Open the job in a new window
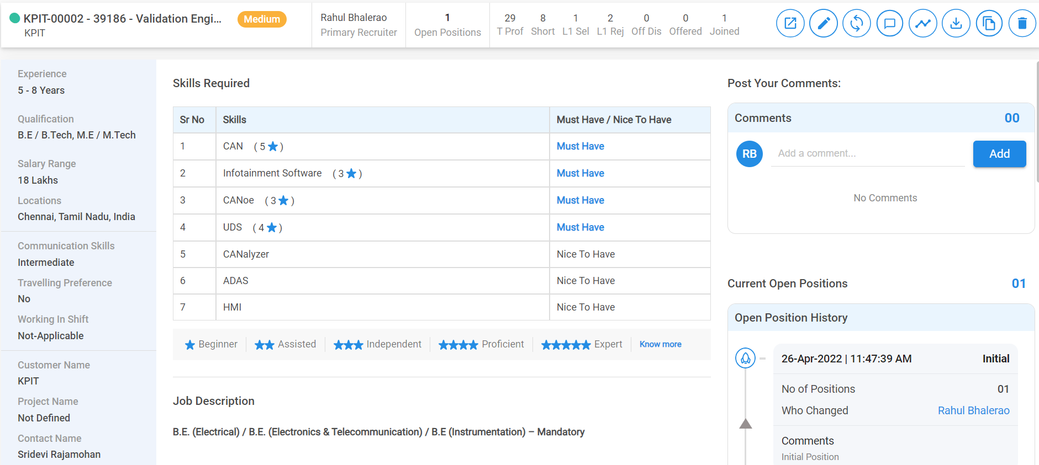 pyautogui.click(x=790, y=24)
